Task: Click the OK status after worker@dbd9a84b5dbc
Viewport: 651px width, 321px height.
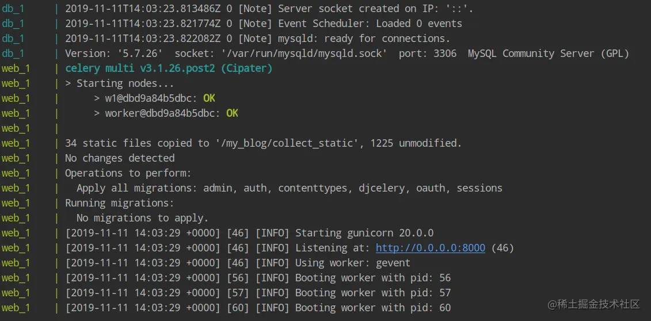Action: click(232, 113)
